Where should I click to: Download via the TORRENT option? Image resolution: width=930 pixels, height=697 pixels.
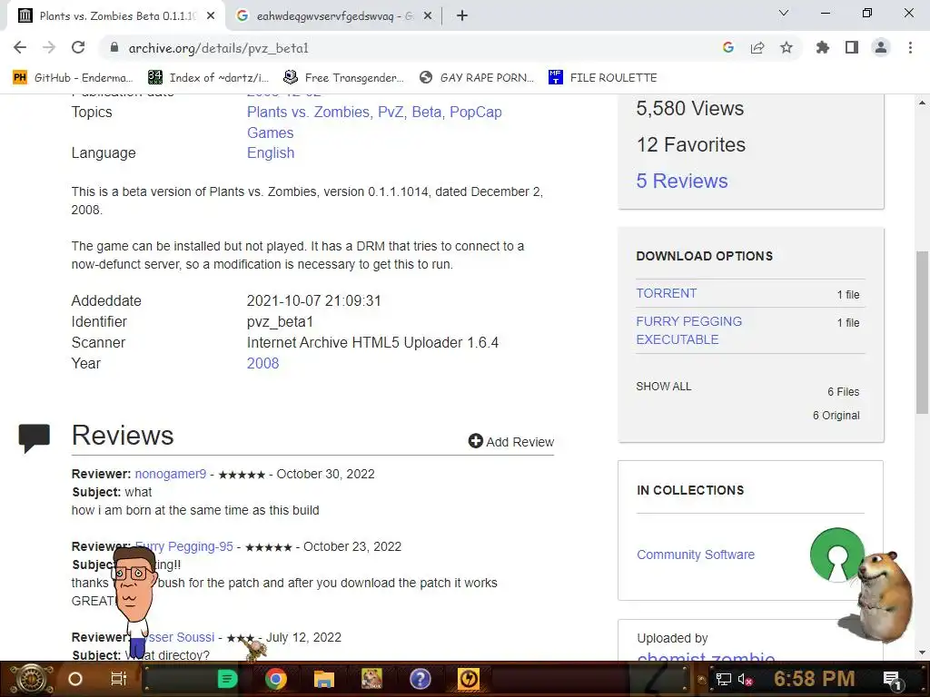[x=666, y=293]
